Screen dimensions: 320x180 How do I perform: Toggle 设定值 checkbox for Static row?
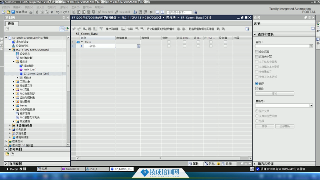[x=225, y=42]
